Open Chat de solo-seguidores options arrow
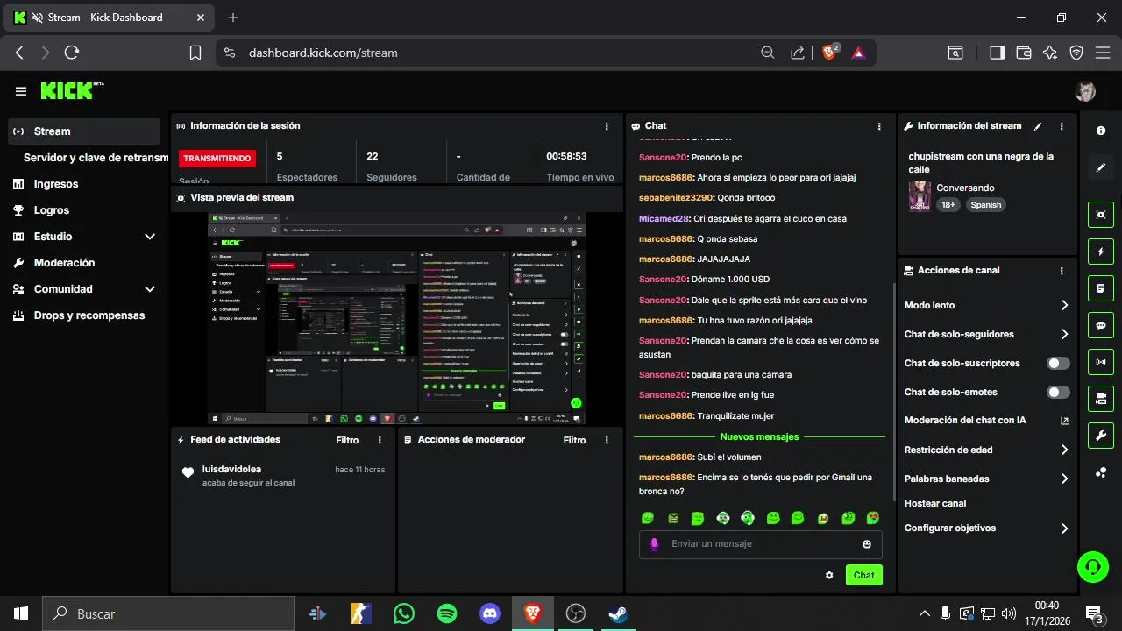1122x631 pixels. point(1064,334)
